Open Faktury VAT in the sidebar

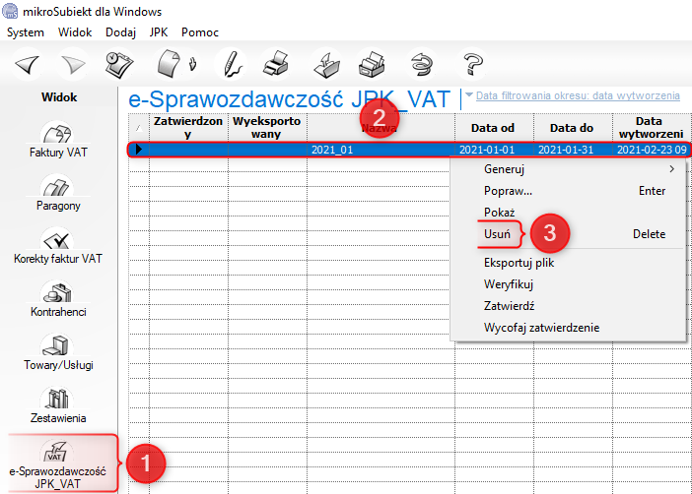[x=58, y=140]
